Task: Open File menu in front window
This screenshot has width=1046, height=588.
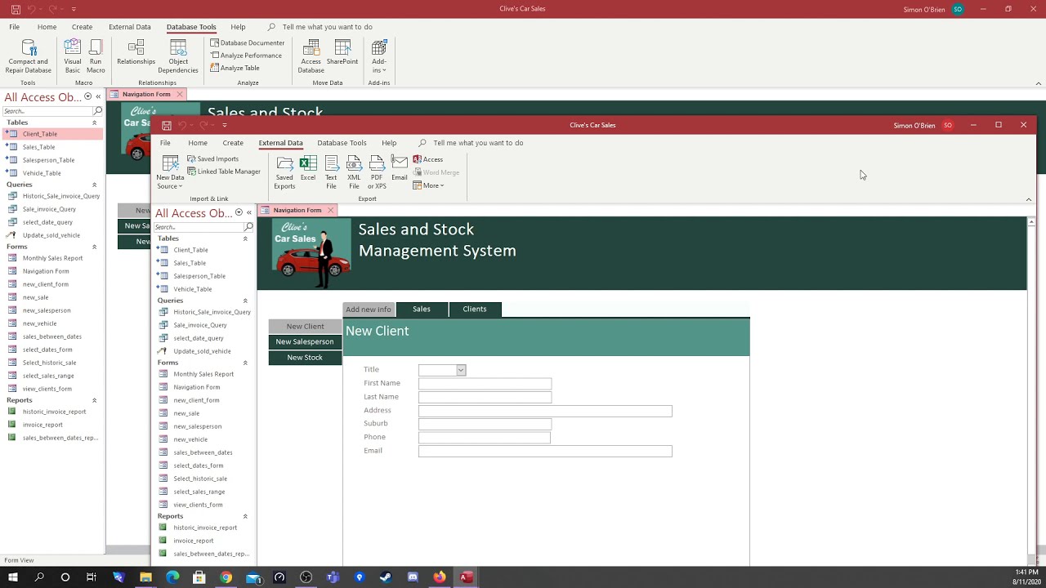Action: tap(165, 143)
